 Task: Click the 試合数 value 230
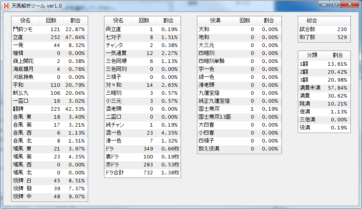click(x=342, y=29)
